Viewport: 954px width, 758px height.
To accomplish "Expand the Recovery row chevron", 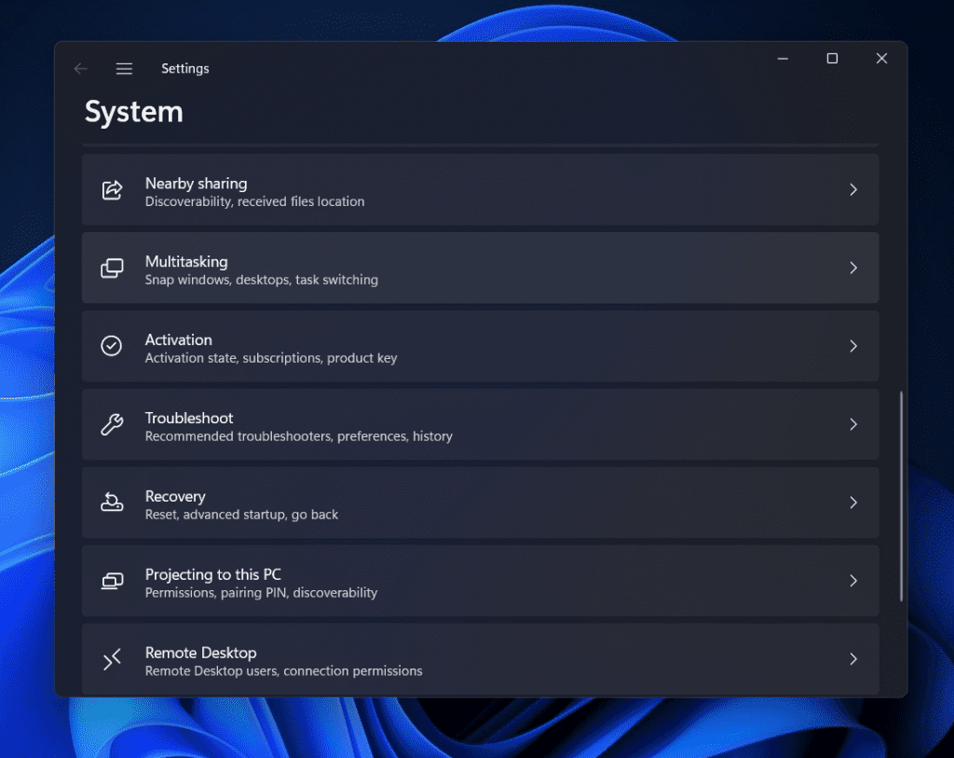I will coord(853,503).
